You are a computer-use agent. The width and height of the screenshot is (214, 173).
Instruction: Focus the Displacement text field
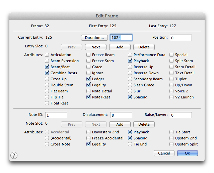[121, 115]
